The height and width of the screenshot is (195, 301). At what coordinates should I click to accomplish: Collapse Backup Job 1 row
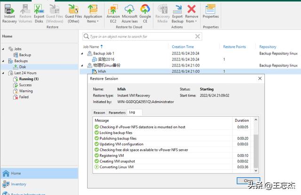[x=82, y=53]
